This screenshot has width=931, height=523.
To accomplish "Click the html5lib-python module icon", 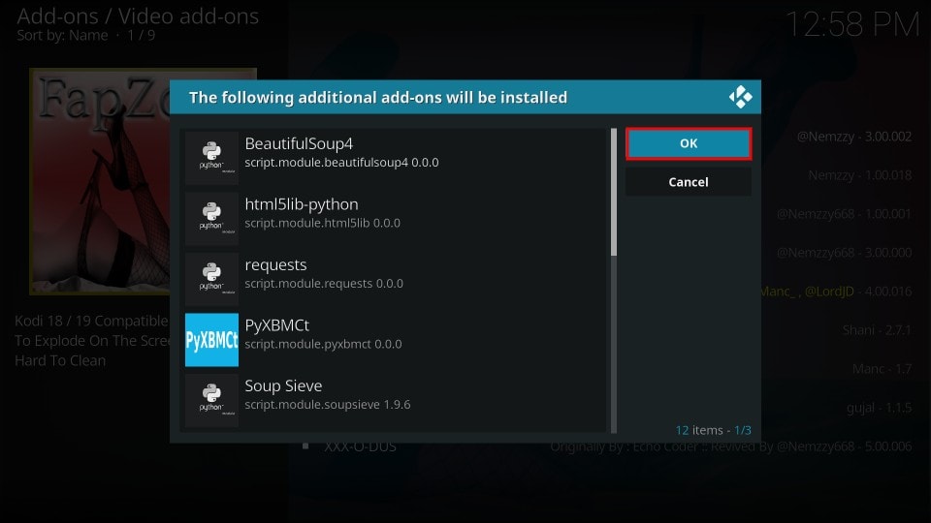I will coord(211,218).
